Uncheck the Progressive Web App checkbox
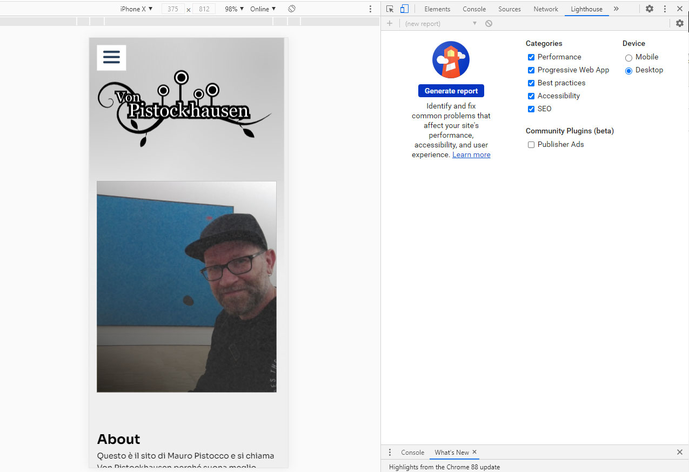The image size is (689, 472). pyautogui.click(x=531, y=70)
